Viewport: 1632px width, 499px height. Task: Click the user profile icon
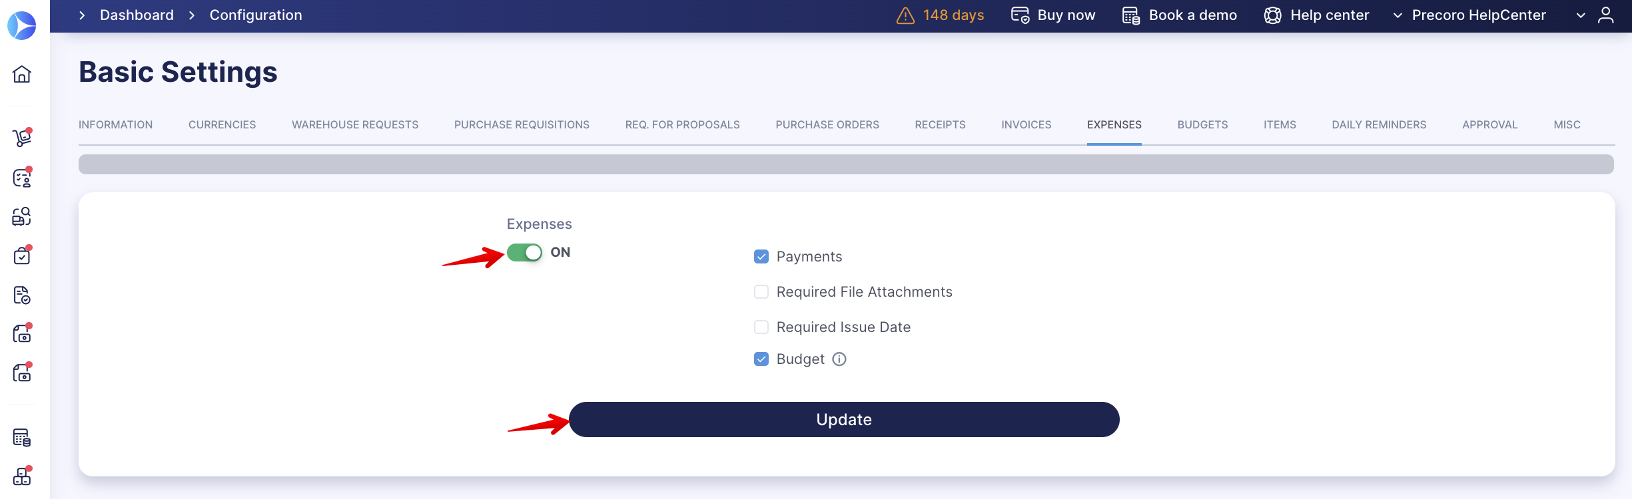[x=1606, y=15]
